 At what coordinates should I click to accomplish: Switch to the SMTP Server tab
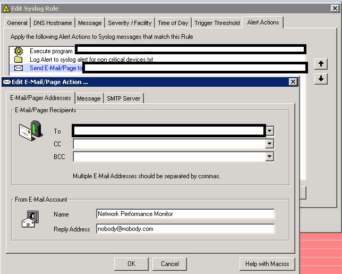click(x=123, y=98)
